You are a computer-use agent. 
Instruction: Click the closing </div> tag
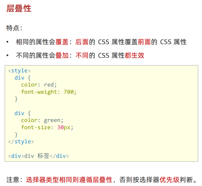tap(59, 156)
